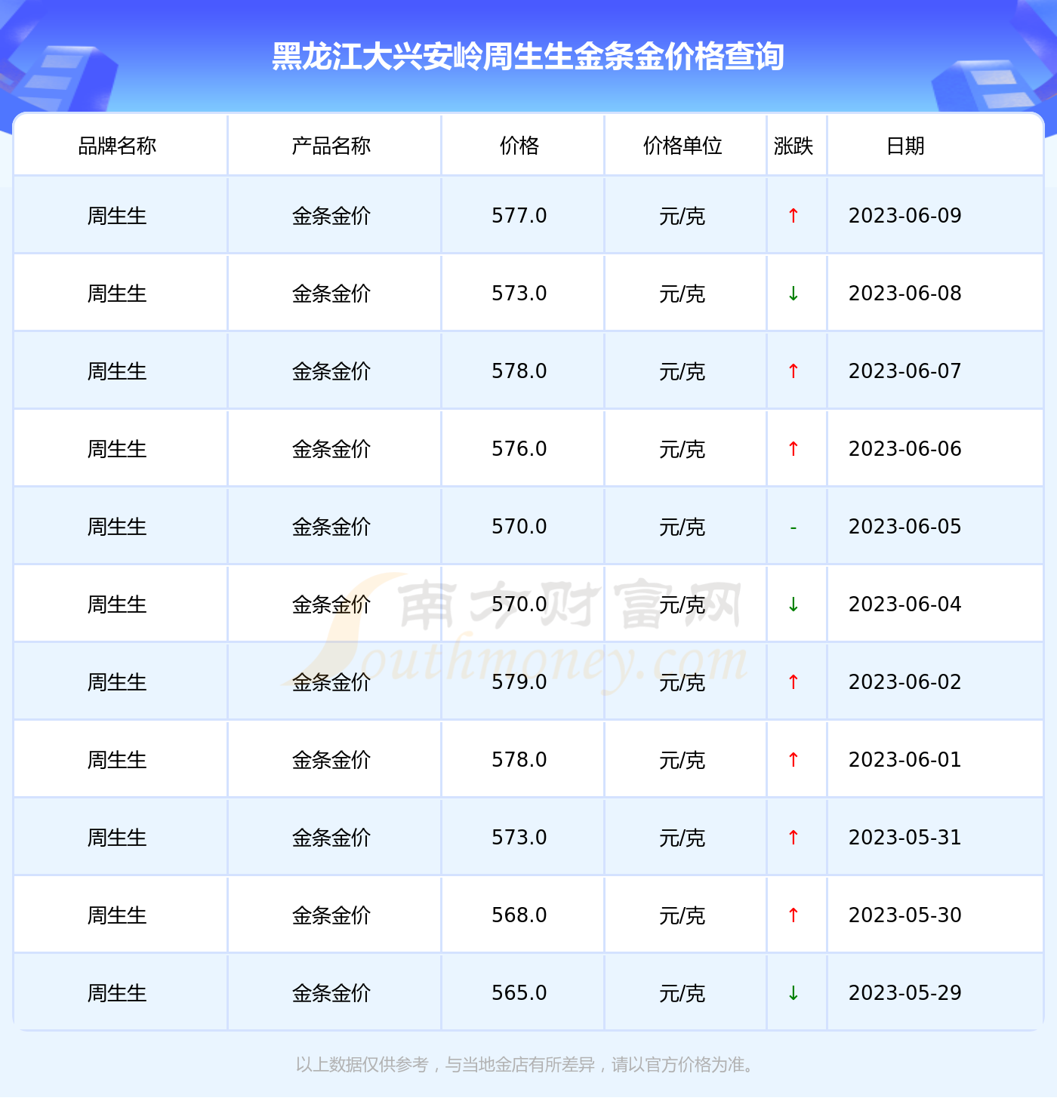Screen dimensions: 1057x1098
Task: Select the date 2023-05-30
Action: click(x=905, y=915)
